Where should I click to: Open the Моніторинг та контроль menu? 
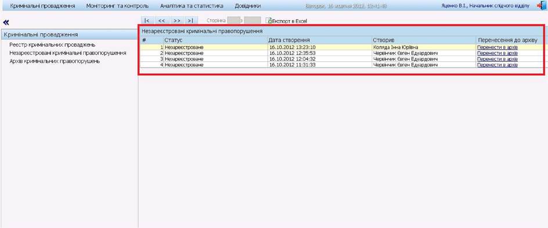coord(117,6)
